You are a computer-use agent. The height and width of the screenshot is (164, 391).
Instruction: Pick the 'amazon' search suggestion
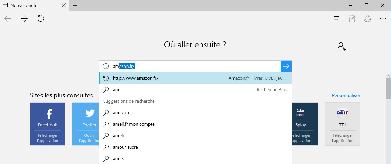coord(195,113)
